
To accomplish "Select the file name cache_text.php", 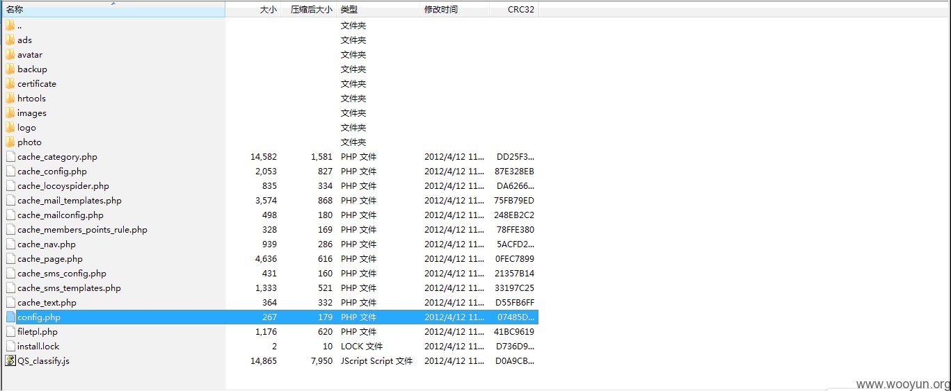I will click(x=47, y=303).
